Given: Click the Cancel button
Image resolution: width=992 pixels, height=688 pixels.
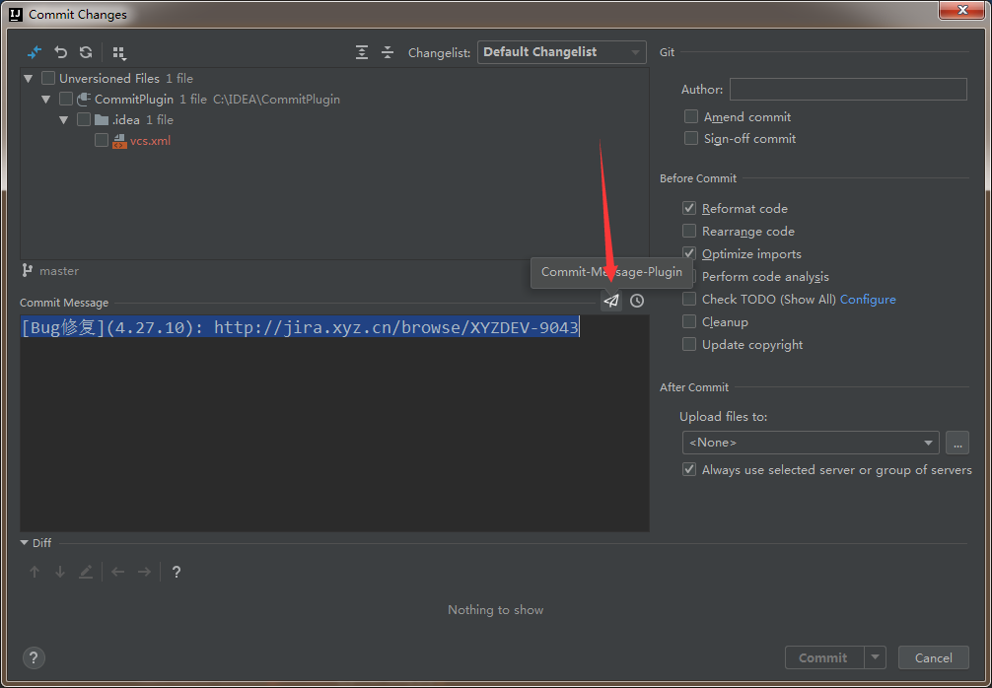Looking at the screenshot, I should (934, 657).
